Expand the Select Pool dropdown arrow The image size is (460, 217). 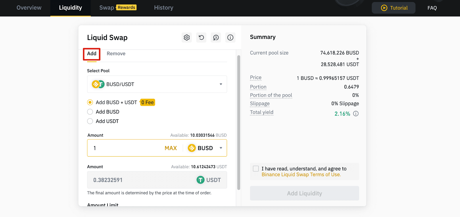click(x=221, y=84)
